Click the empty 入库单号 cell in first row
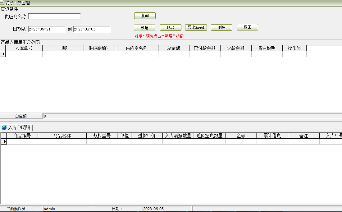Viewport: 342px width, 212px height. (24, 54)
